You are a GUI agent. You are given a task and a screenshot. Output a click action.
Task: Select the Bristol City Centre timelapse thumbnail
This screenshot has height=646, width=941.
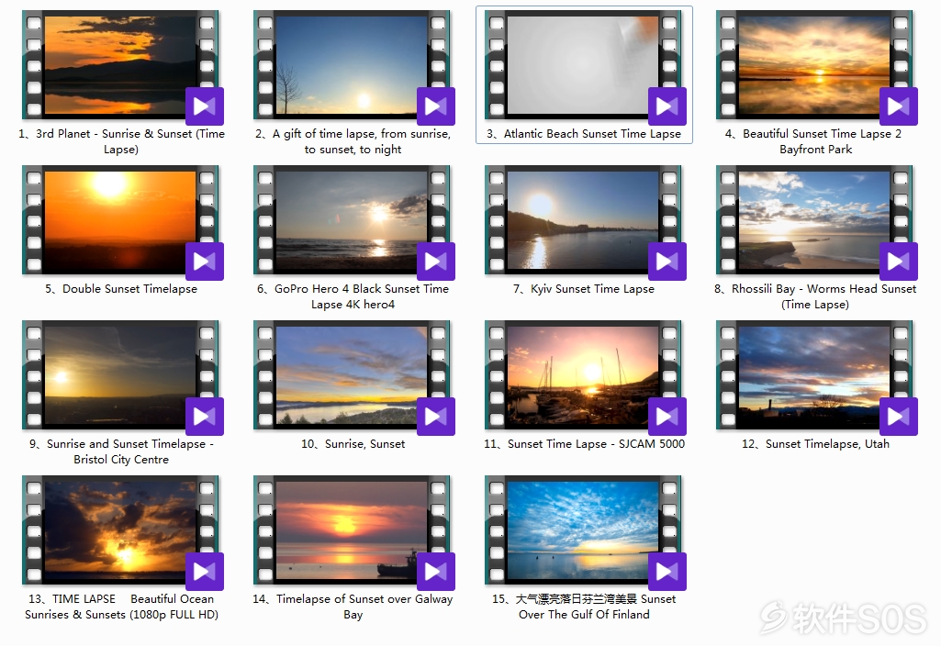(120, 375)
